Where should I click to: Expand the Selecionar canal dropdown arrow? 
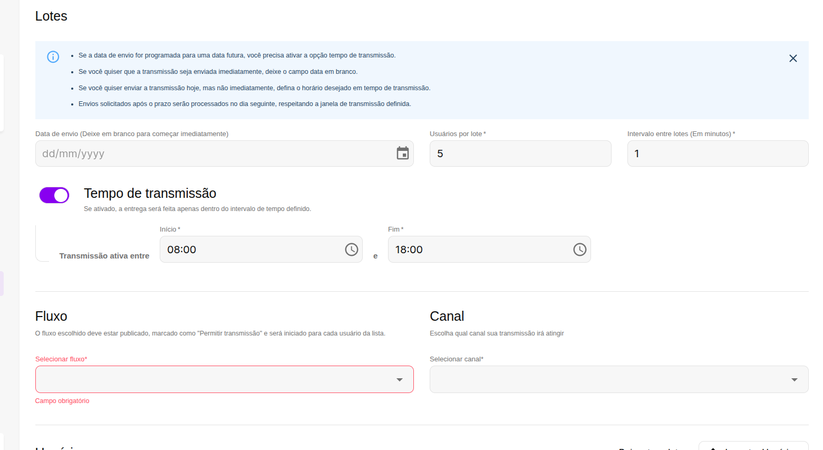(x=794, y=380)
